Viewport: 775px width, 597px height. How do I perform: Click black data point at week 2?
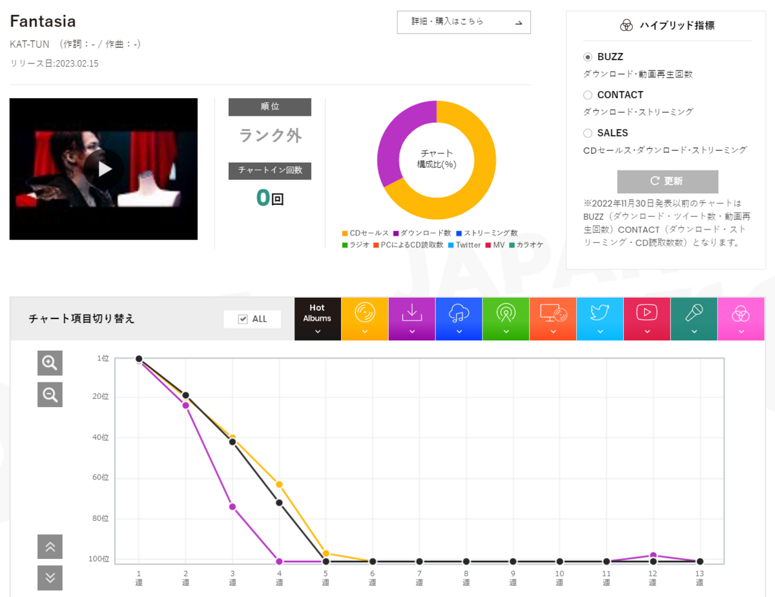coord(185,395)
